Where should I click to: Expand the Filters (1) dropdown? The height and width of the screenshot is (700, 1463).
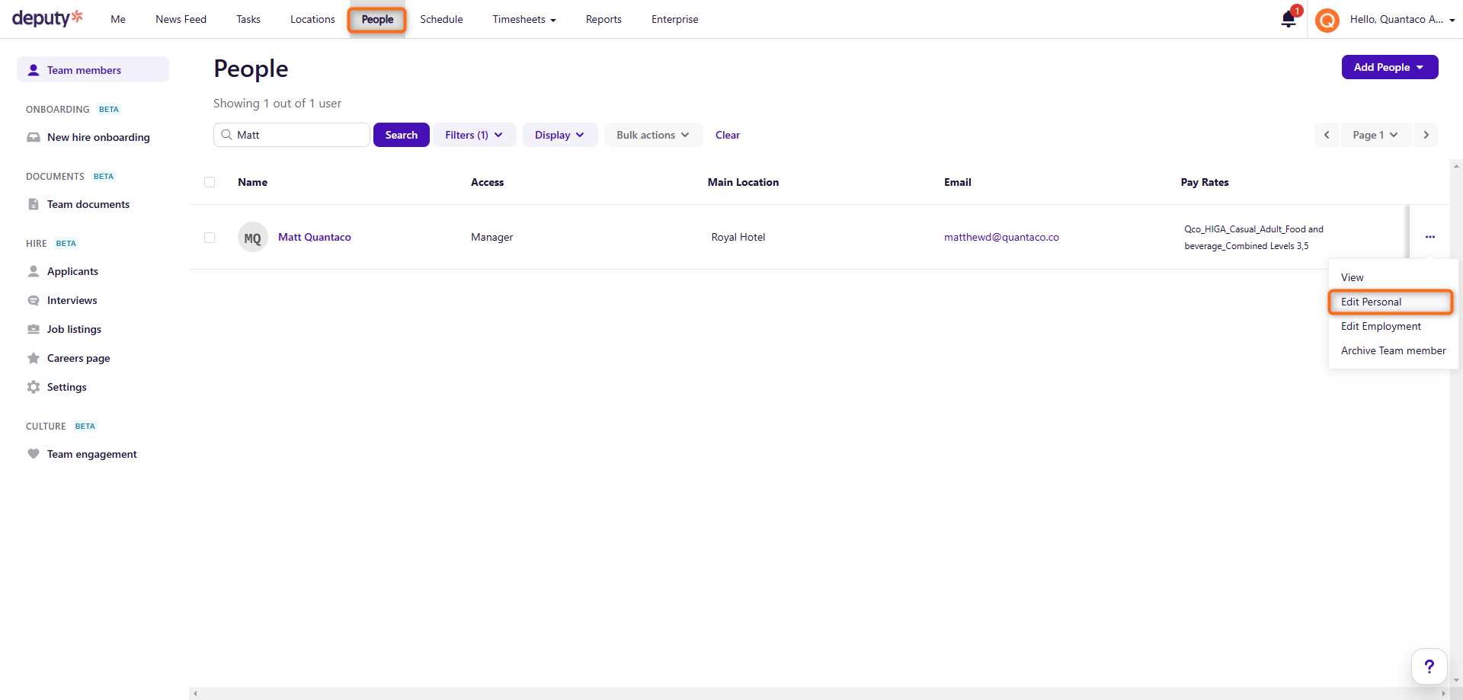[474, 135]
